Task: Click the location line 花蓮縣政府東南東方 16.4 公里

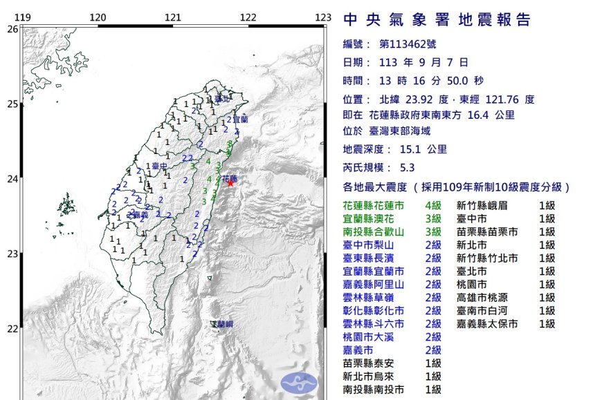Action: click(x=442, y=115)
